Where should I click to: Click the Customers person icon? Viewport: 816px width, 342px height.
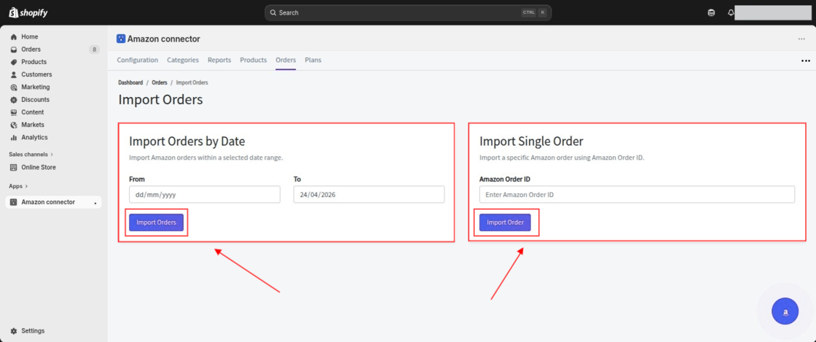click(14, 74)
